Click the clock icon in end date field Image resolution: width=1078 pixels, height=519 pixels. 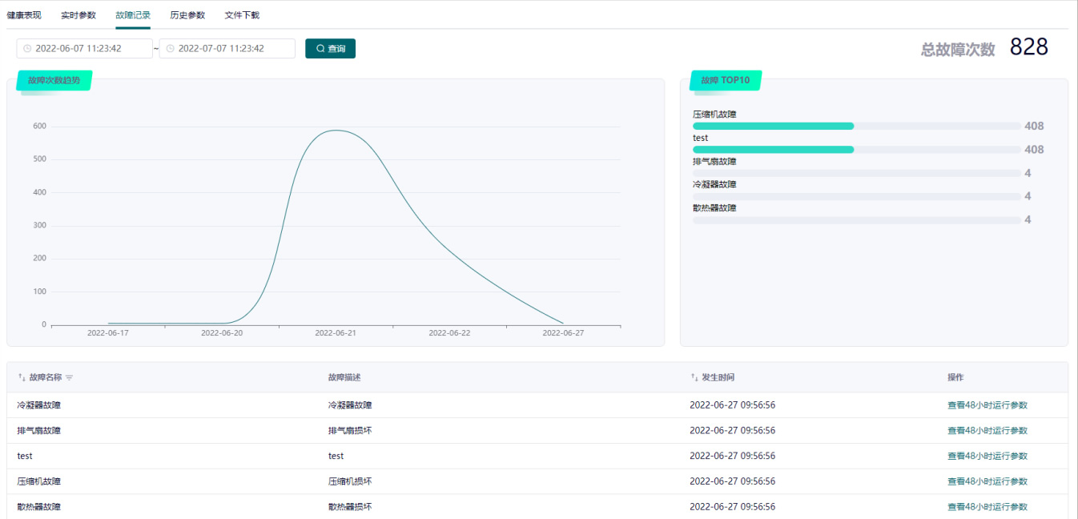pyautogui.click(x=170, y=49)
